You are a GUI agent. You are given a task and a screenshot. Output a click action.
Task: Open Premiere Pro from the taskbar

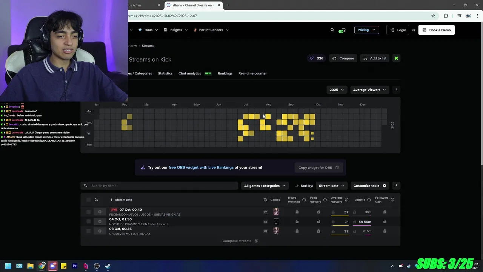point(75,266)
